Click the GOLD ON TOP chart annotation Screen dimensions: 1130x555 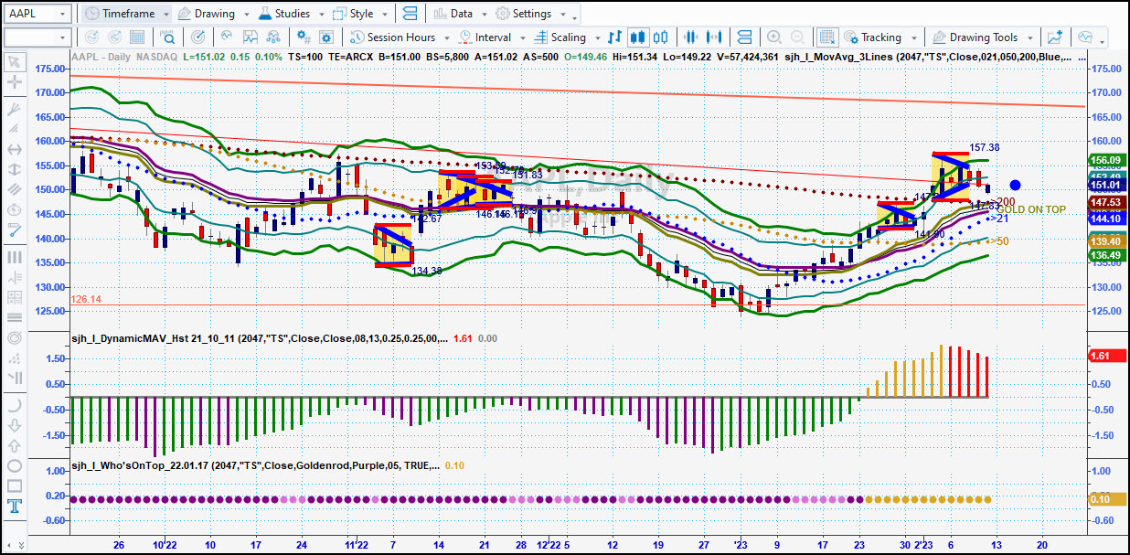[1031, 209]
